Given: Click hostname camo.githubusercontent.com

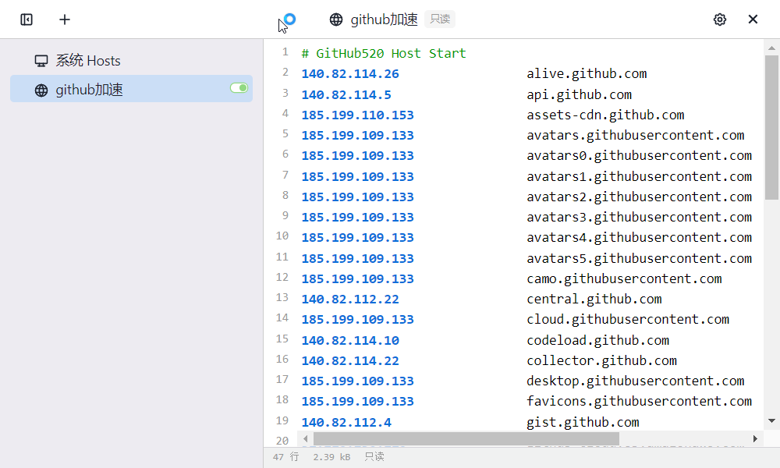Looking at the screenshot, I should [624, 279].
